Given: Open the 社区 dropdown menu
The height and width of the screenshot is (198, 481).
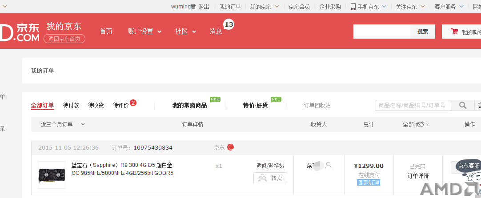Looking at the screenshot, I should [x=185, y=31].
